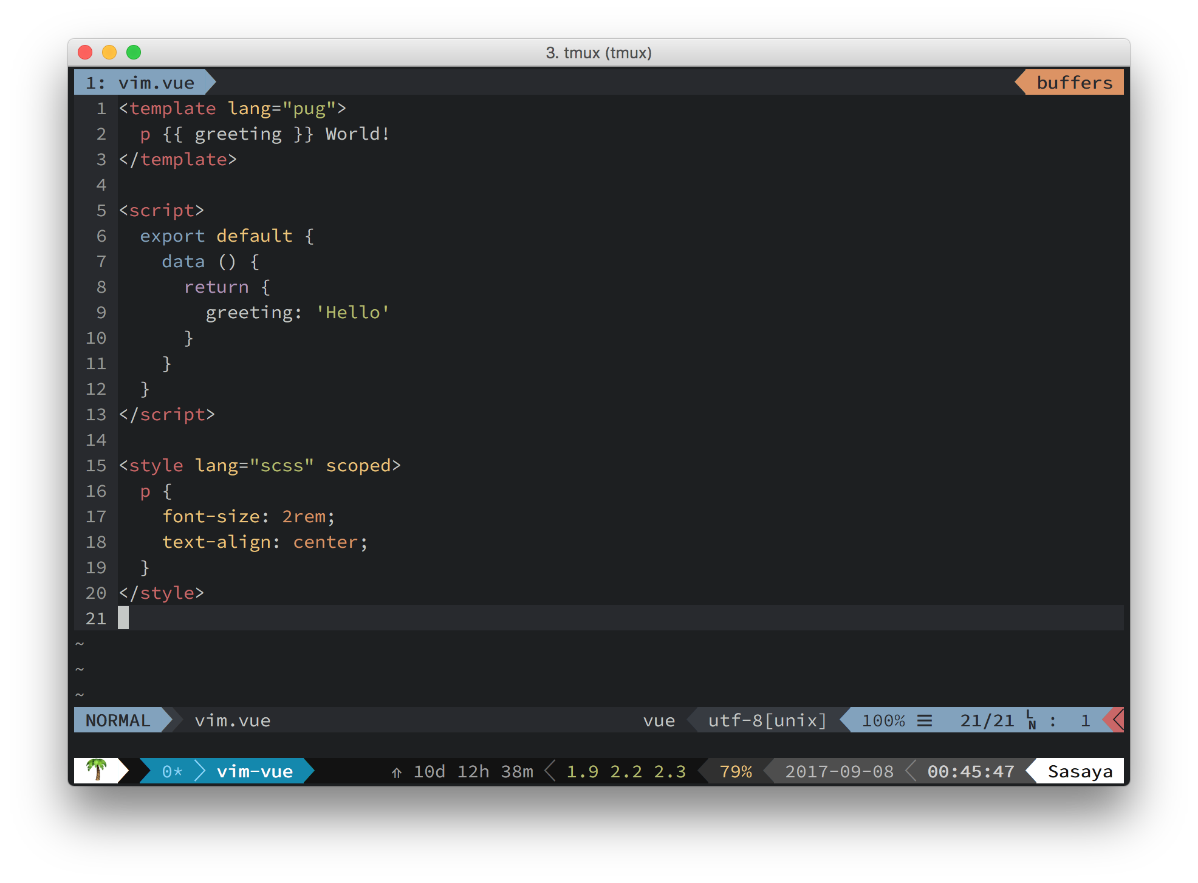Click the NORMAL mode indicator
This screenshot has width=1198, height=883.
(x=118, y=720)
